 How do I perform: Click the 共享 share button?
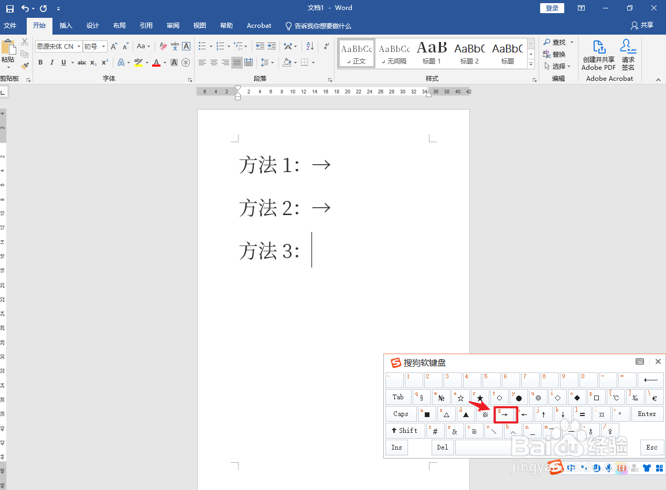point(642,25)
